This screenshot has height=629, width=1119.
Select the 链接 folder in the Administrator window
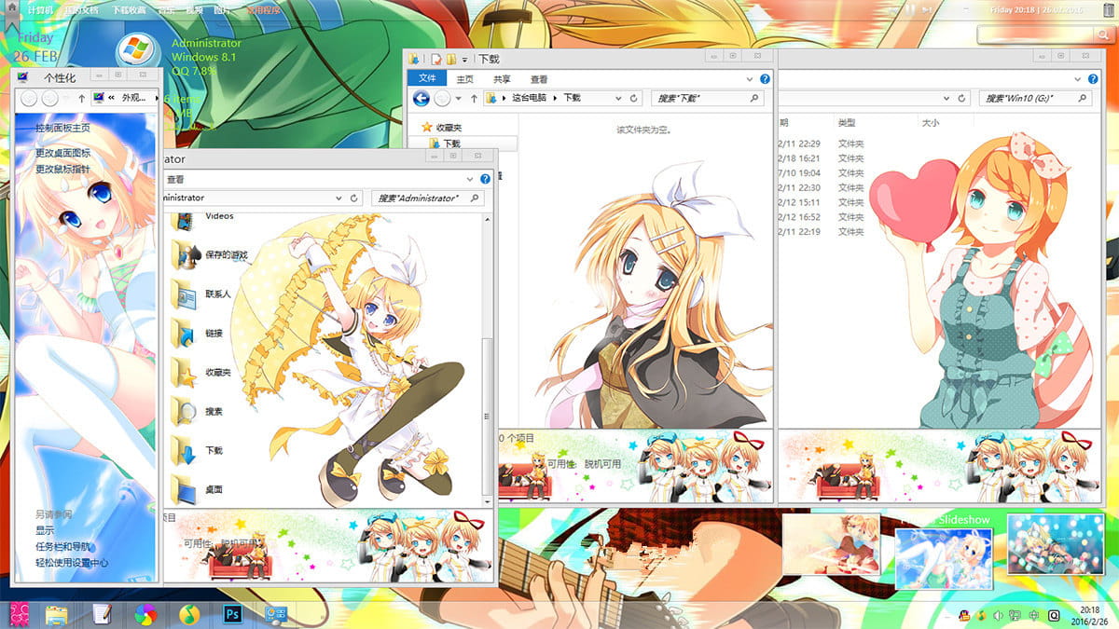pos(197,333)
